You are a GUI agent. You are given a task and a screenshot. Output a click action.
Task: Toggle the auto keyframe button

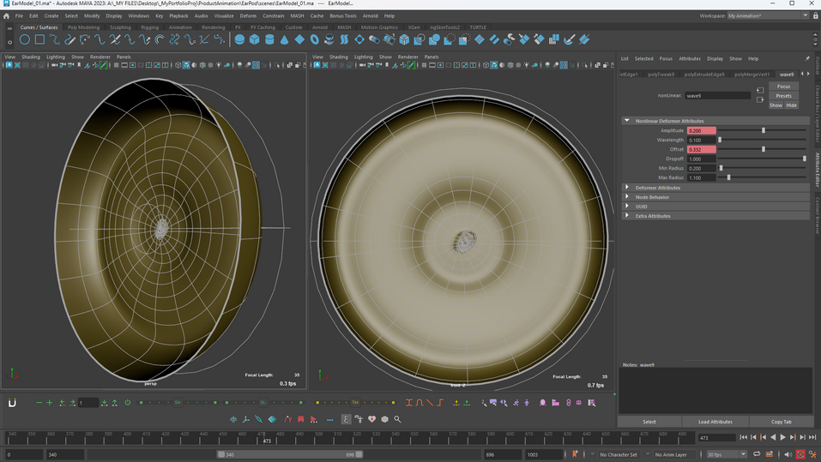point(800,454)
